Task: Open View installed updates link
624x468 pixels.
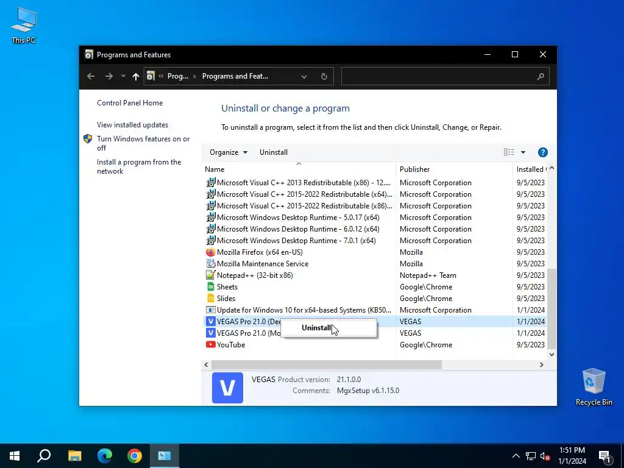Action: (132, 124)
